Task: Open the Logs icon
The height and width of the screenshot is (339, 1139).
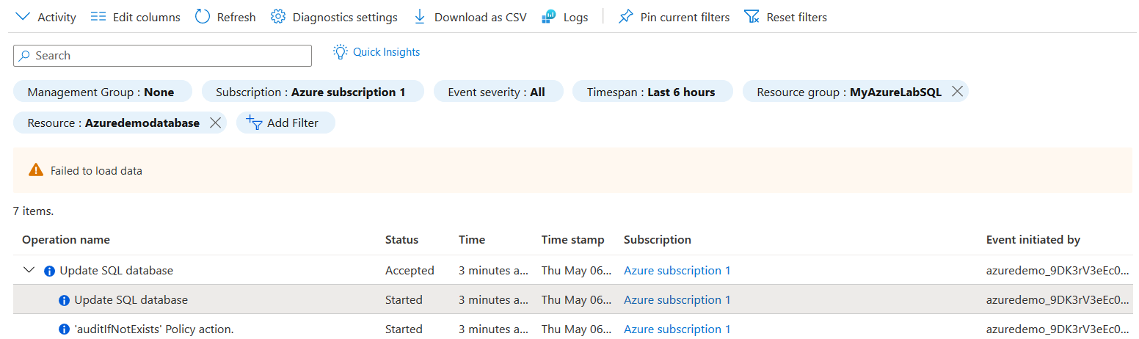Action: [x=549, y=17]
